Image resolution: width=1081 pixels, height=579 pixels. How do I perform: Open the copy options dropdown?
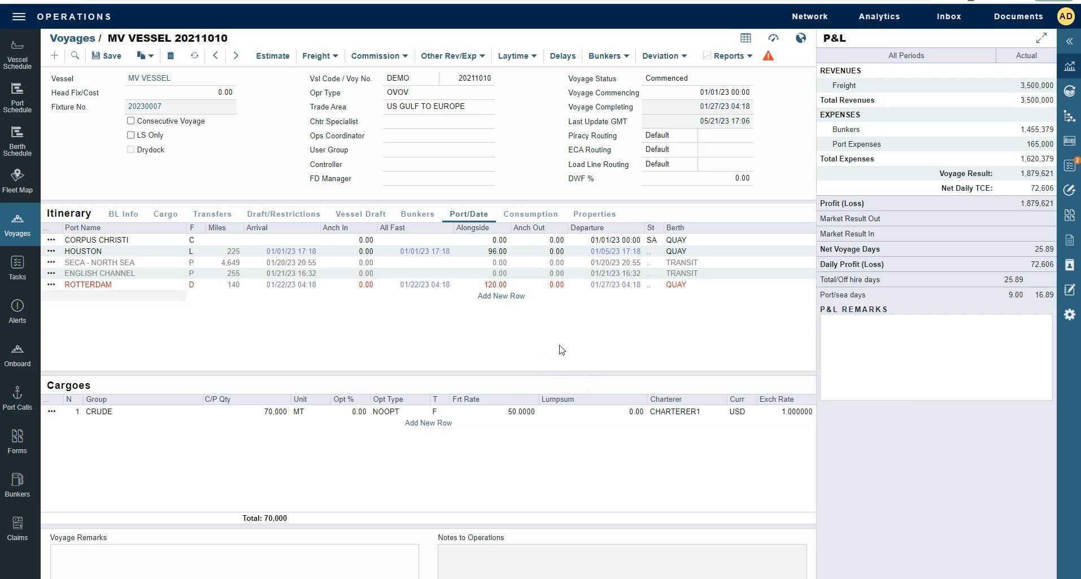point(145,55)
